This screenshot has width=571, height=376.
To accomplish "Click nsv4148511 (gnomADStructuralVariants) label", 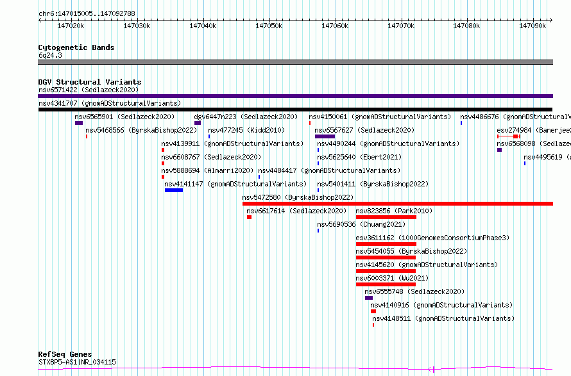I will point(443,318).
